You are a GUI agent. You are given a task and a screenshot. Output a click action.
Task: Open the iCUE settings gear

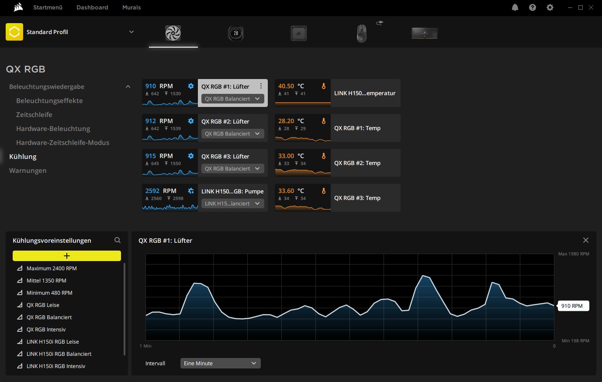pyautogui.click(x=550, y=7)
